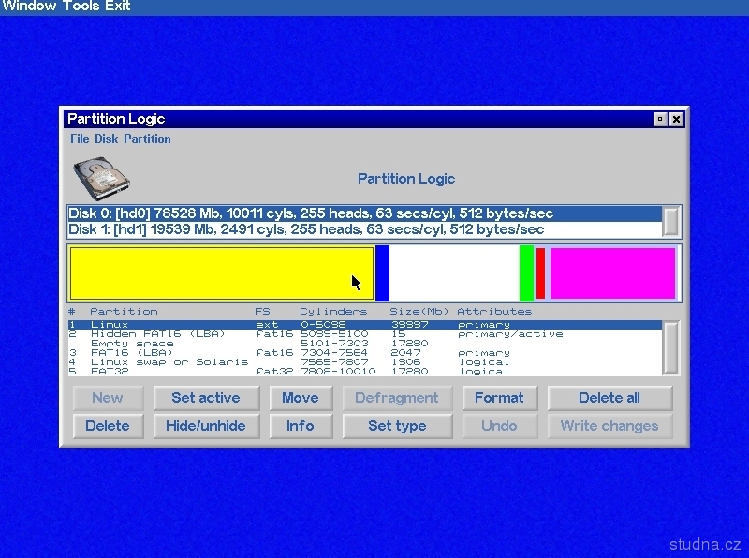Screen dimensions: 749x558
Task: Click the 39997 size cell
Action: (x=409, y=325)
